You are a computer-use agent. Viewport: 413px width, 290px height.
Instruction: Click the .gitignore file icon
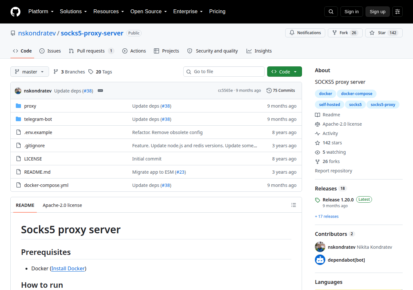tap(18, 146)
